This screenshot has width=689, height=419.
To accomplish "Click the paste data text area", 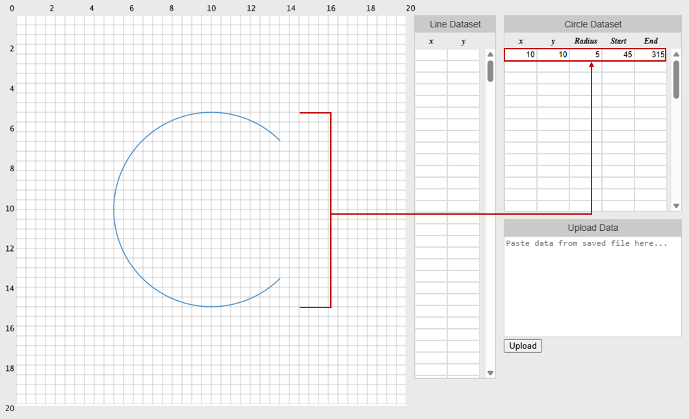I will [592, 287].
